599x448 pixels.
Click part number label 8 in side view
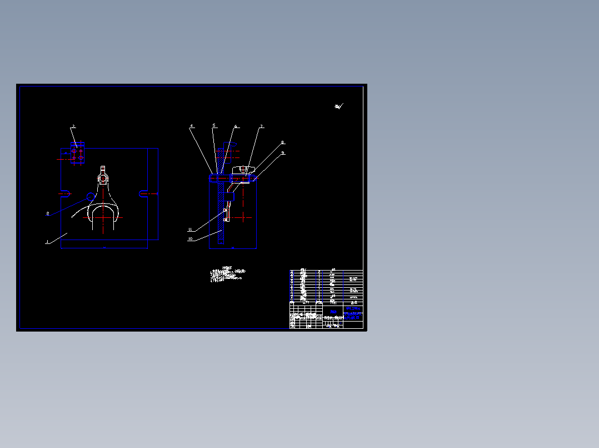283,142
